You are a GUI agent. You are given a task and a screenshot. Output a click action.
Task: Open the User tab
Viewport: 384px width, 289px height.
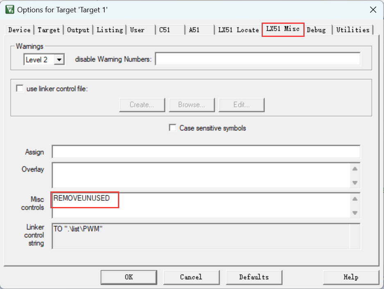tap(141, 30)
